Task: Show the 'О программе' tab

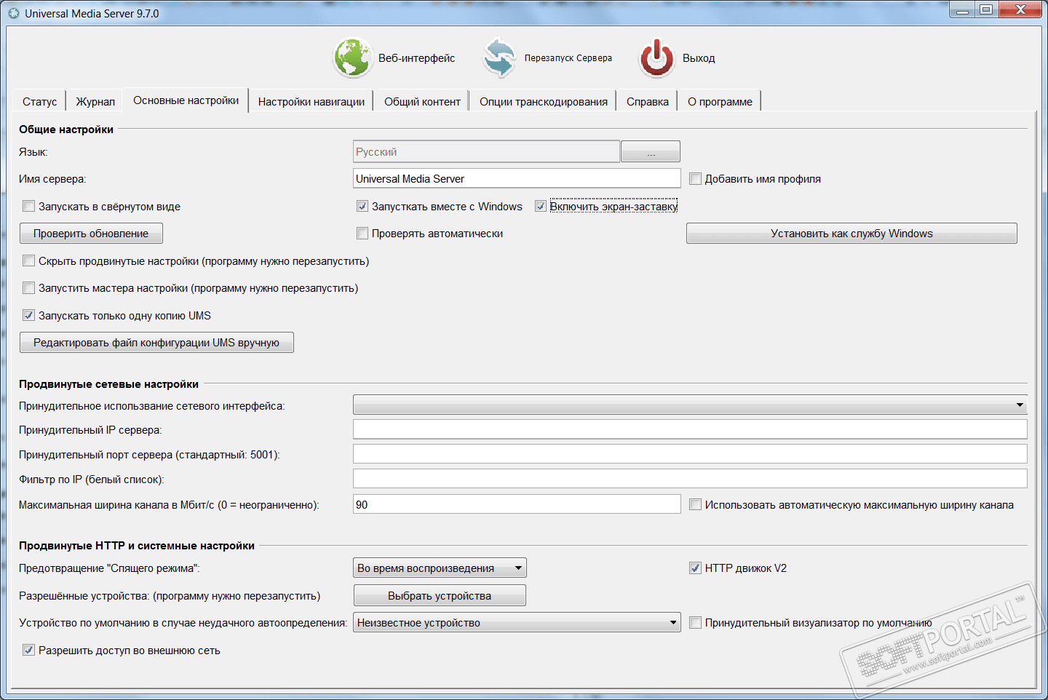Action: coord(720,102)
